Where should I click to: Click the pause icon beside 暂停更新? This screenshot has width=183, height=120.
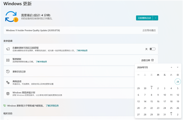pos(8,60)
